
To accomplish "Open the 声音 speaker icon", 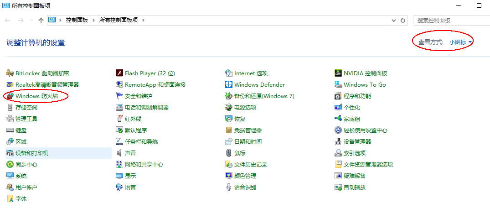I will [119, 153].
